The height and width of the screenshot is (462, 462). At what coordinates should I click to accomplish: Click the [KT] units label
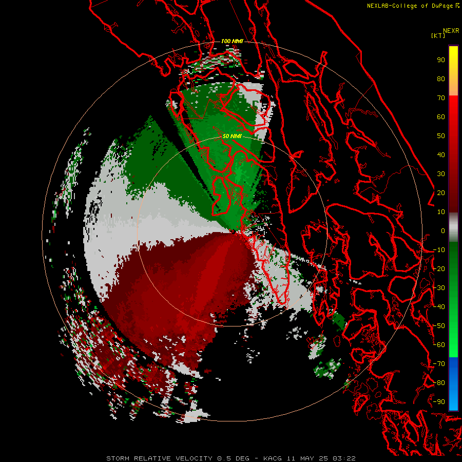pos(438,35)
